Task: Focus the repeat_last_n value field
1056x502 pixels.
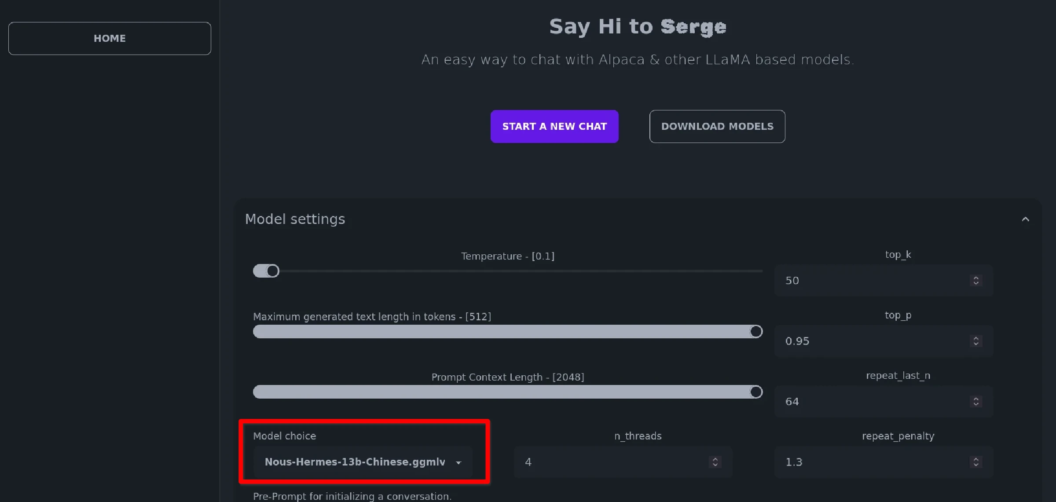Action: click(x=871, y=402)
